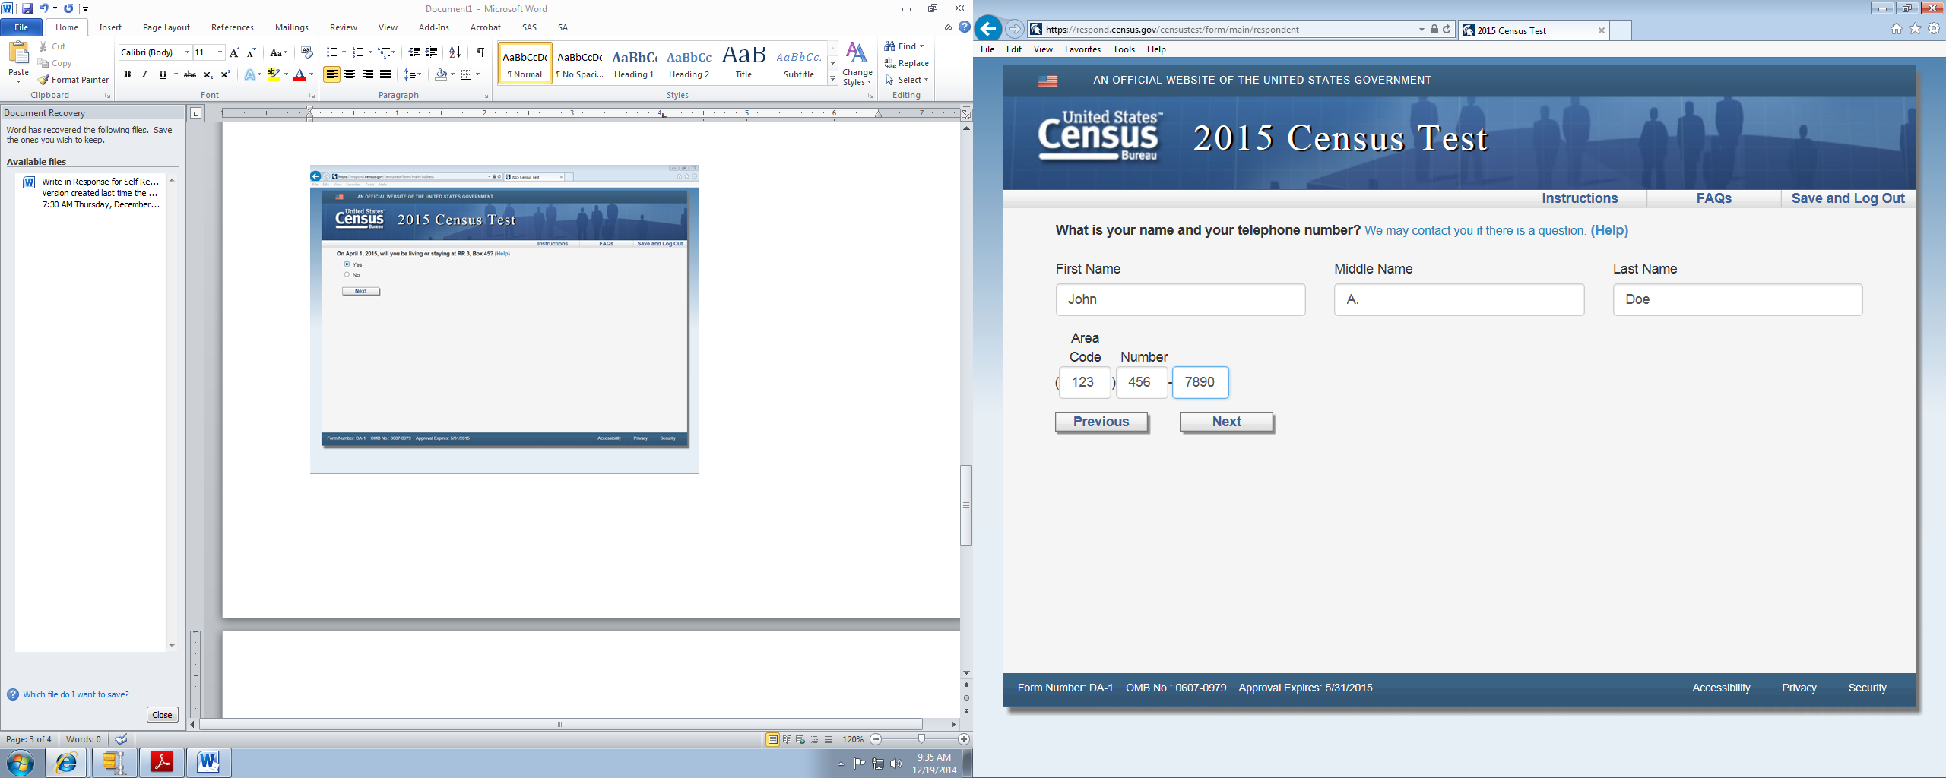Open Internet Explorer from the taskbar

tap(66, 762)
